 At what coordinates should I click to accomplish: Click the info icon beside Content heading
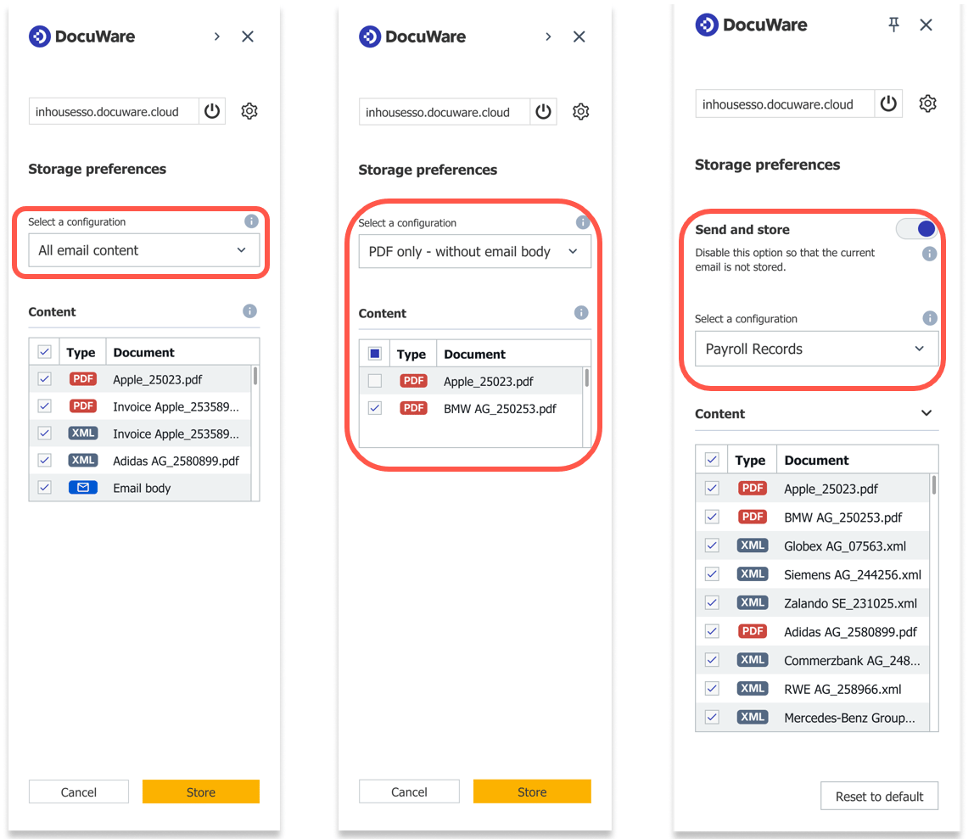tap(250, 310)
